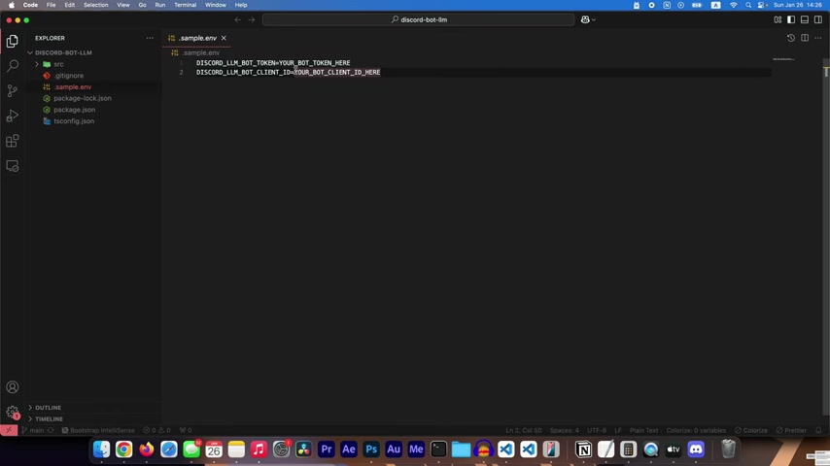Open the discord-bot-llm command center search
The image size is (830, 466).
pyautogui.click(x=418, y=19)
